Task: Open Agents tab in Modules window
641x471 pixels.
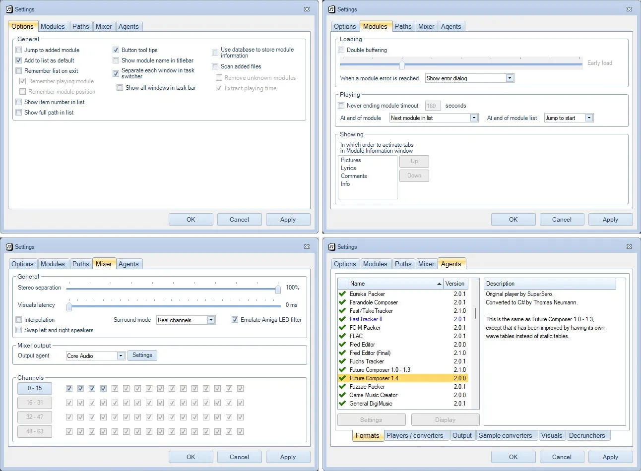Action: [x=451, y=26]
